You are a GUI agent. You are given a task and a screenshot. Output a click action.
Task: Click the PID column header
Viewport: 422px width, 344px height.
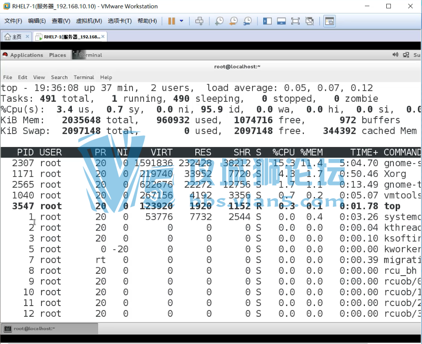coord(25,152)
